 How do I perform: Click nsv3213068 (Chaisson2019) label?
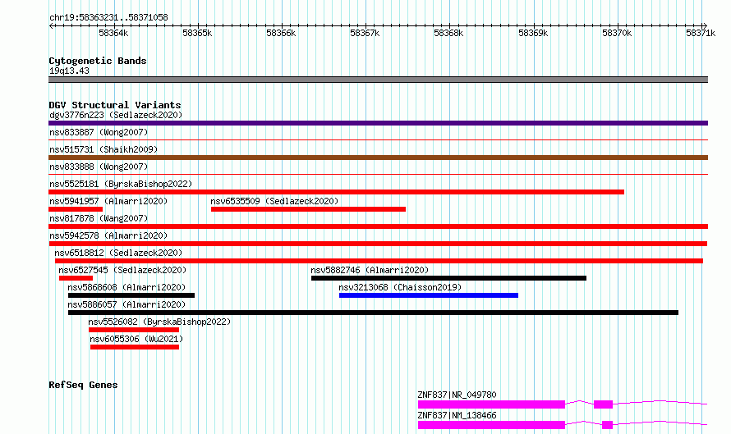(400, 287)
